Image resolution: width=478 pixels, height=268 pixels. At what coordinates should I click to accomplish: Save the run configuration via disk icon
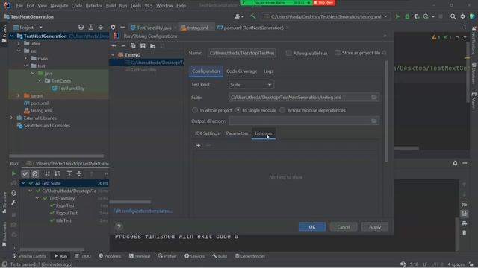[x=143, y=46]
